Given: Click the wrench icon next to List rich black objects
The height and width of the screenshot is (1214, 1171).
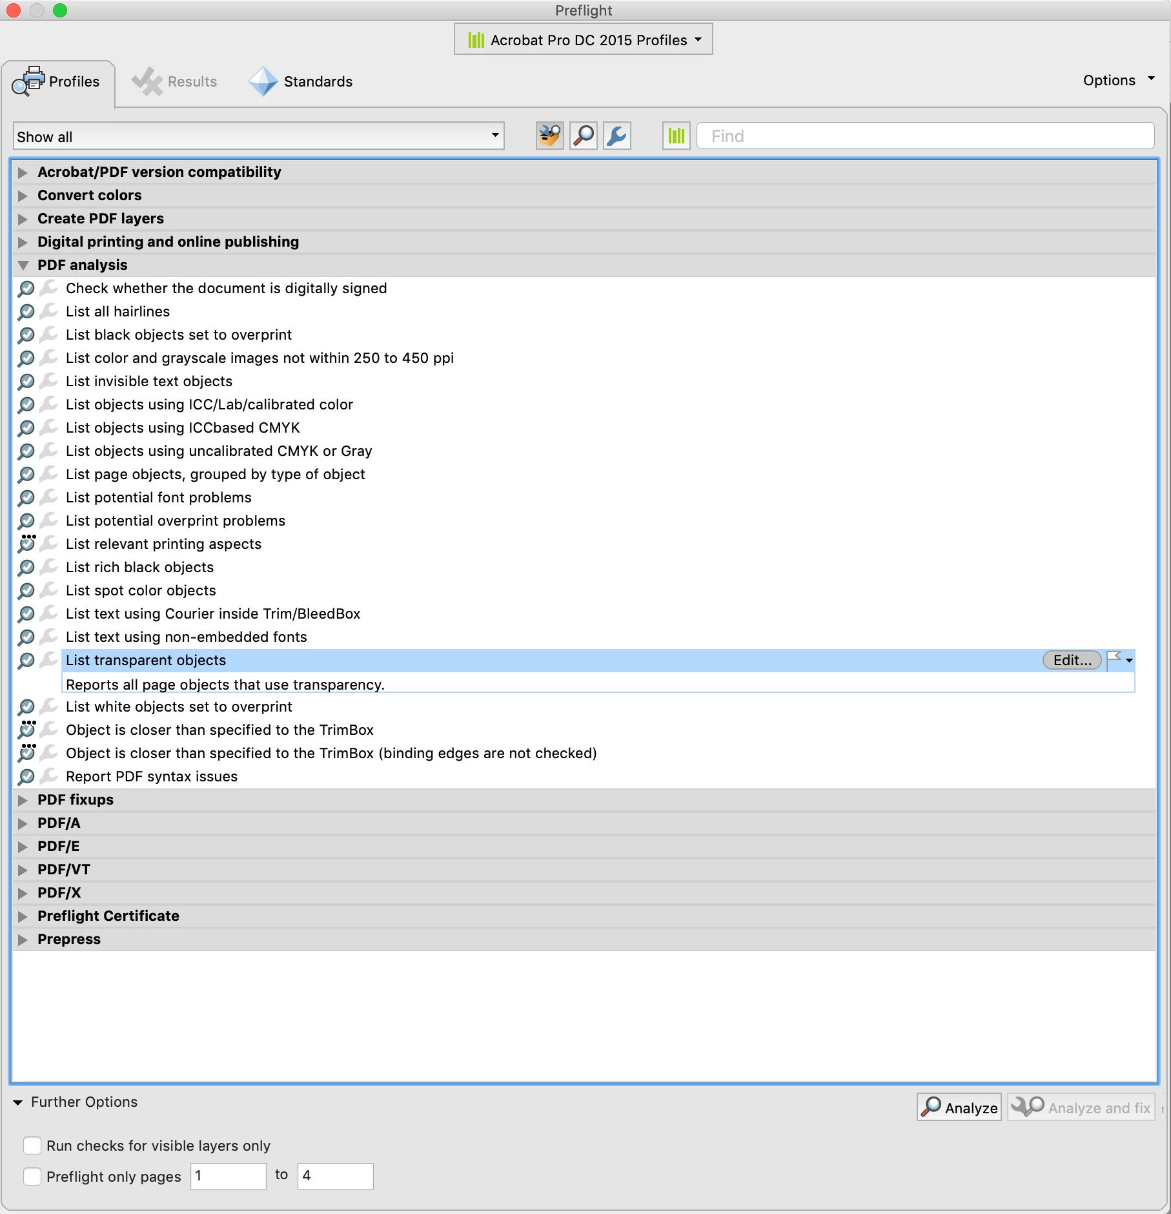Looking at the screenshot, I should [x=48, y=567].
